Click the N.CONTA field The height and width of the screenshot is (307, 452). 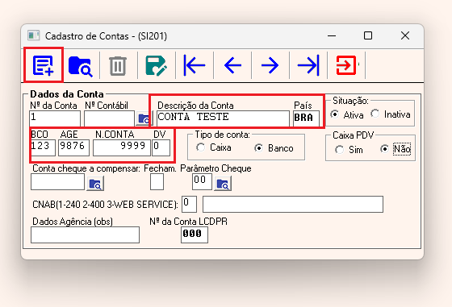coord(122,148)
